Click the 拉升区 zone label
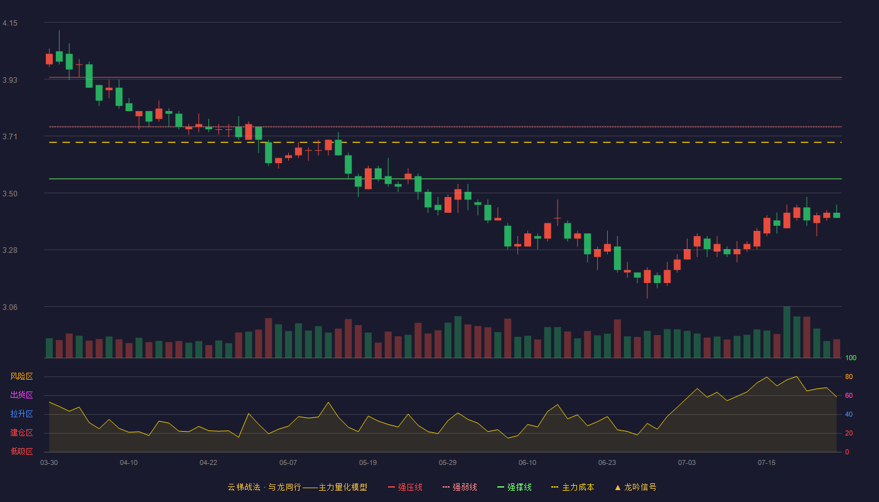879x502 pixels. click(21, 414)
